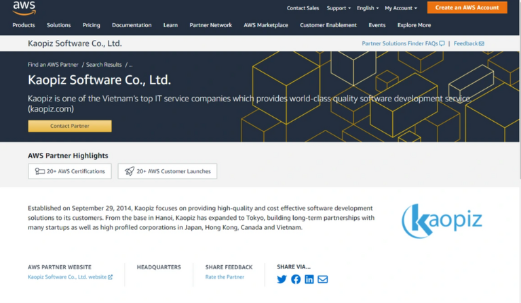Click Create an AWS Account button
The height and width of the screenshot is (303, 521).
pos(467,7)
